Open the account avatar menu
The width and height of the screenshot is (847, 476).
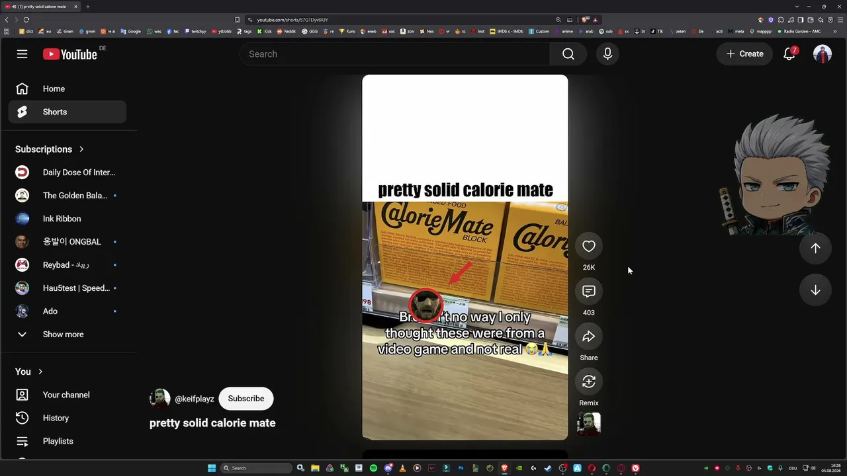823,54
